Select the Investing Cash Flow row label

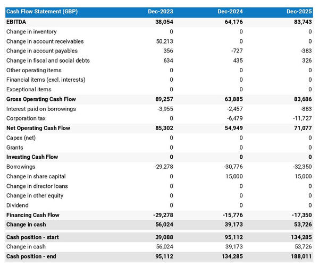(32, 157)
